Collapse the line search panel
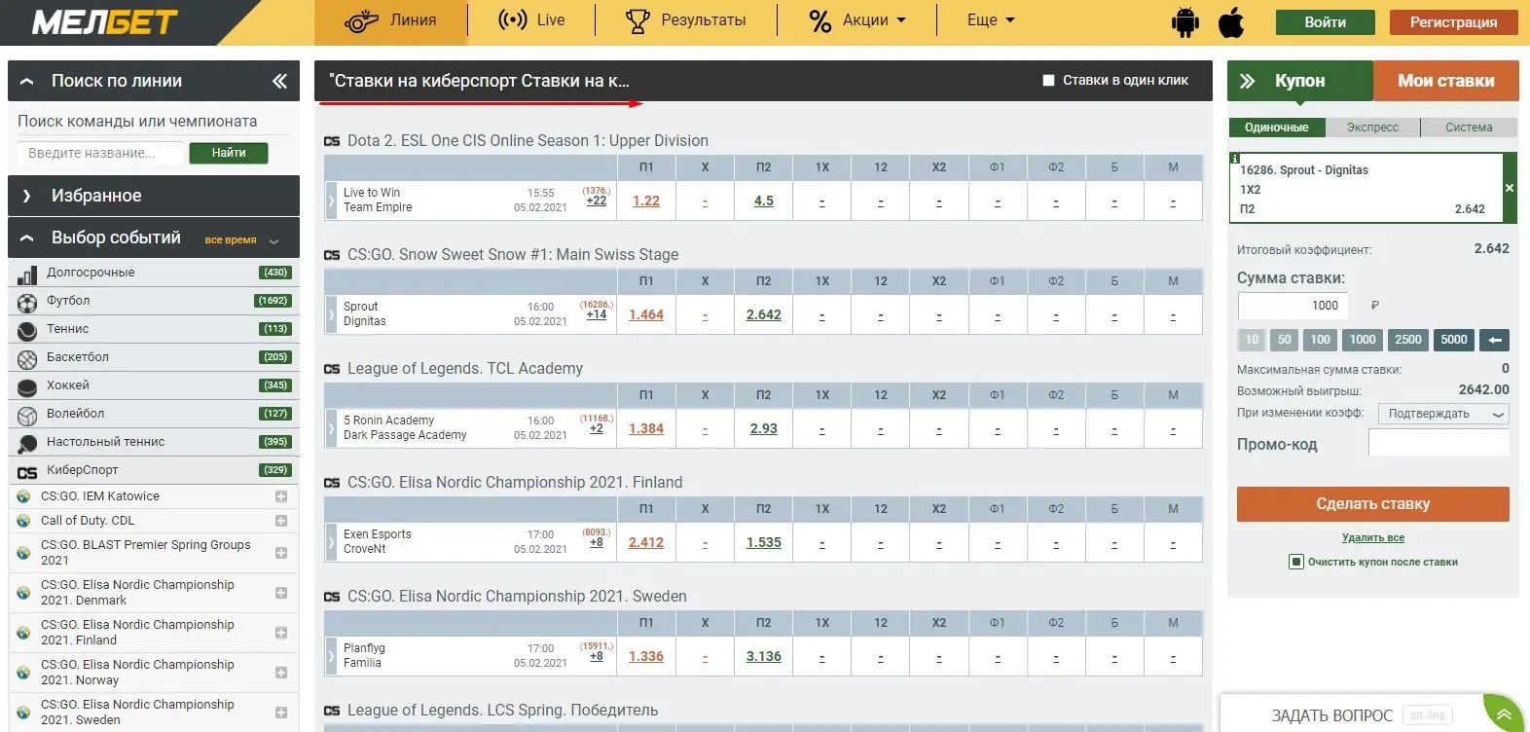The image size is (1530, 732). pyautogui.click(x=27, y=81)
